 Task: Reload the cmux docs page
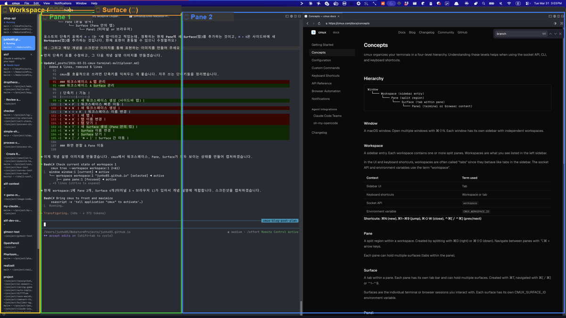pyautogui.click(x=319, y=23)
